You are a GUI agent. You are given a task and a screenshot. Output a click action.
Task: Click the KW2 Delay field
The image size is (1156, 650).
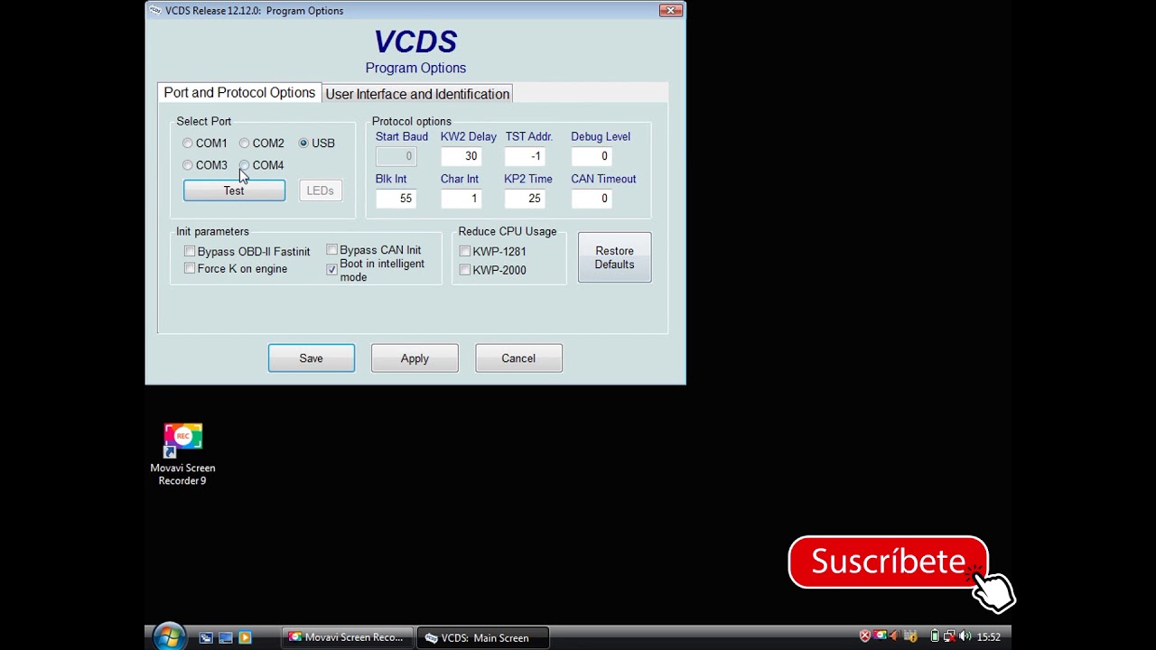[x=461, y=156]
